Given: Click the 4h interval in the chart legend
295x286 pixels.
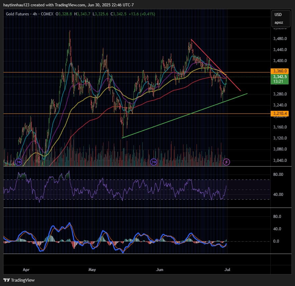Looking at the screenshot, I should (35, 14).
